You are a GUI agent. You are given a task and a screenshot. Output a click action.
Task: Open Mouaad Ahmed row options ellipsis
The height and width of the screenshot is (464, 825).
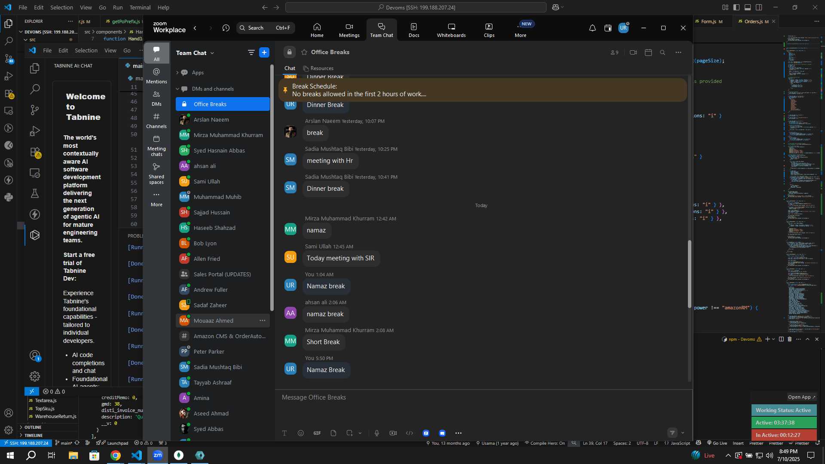coord(262,321)
